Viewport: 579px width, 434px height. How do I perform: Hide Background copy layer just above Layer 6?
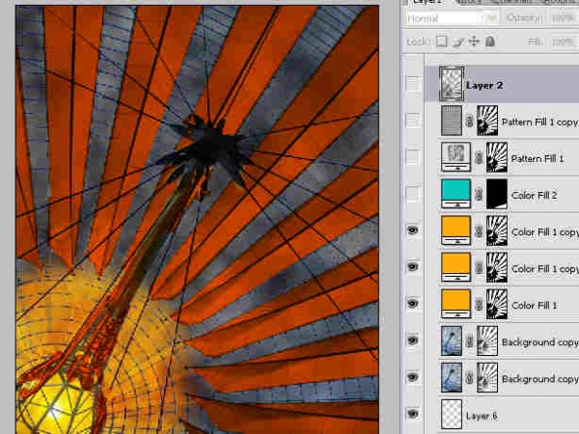tap(413, 377)
